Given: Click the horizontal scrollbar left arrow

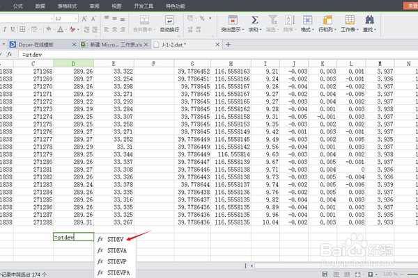Looking at the screenshot, I should (251, 265).
